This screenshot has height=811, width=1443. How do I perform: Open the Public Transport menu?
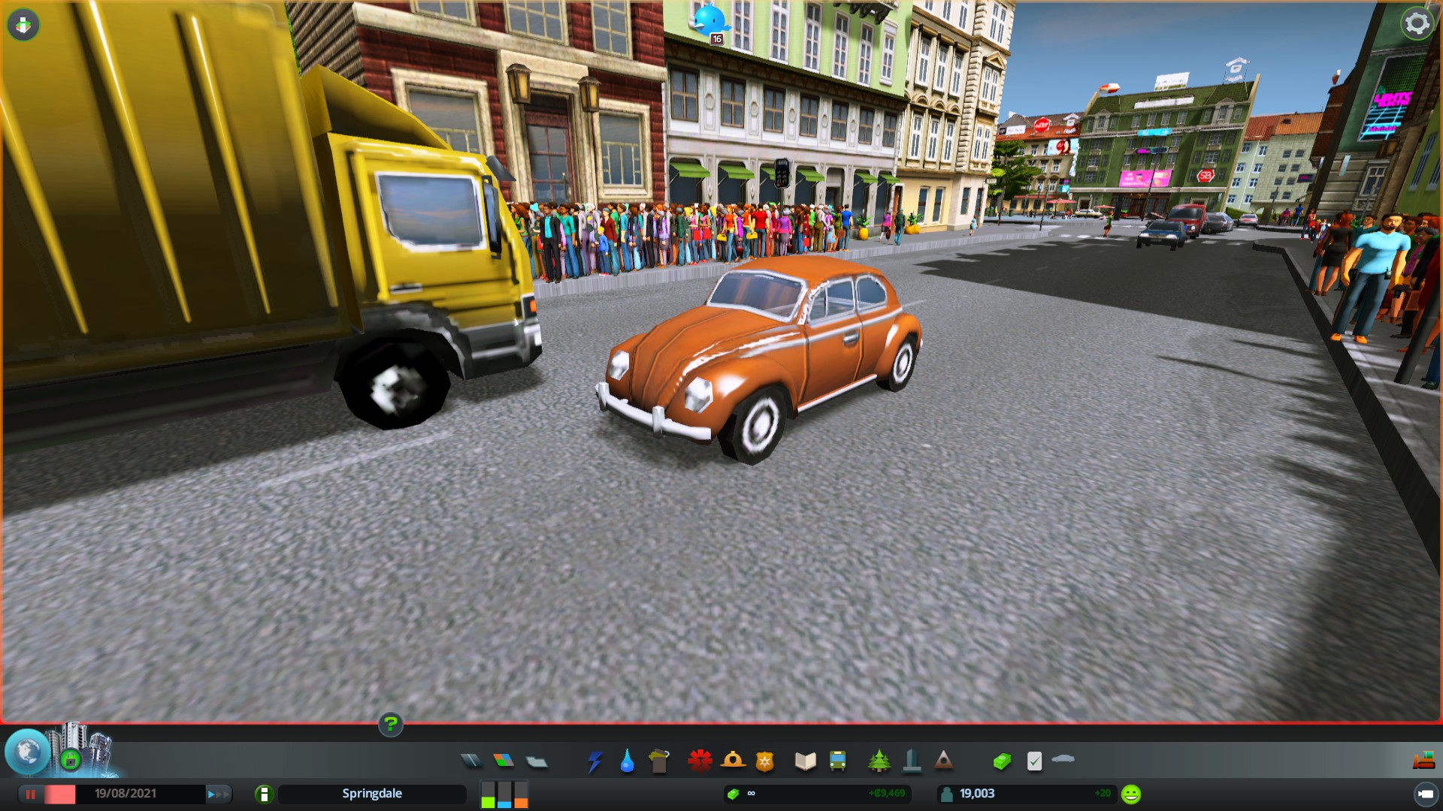tap(837, 761)
